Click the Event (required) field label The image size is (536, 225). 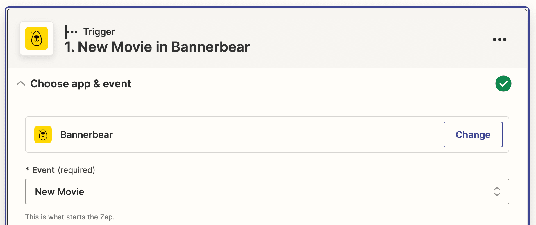pyautogui.click(x=43, y=170)
